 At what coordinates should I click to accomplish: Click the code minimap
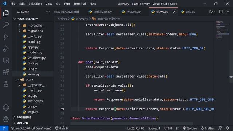(222, 30)
